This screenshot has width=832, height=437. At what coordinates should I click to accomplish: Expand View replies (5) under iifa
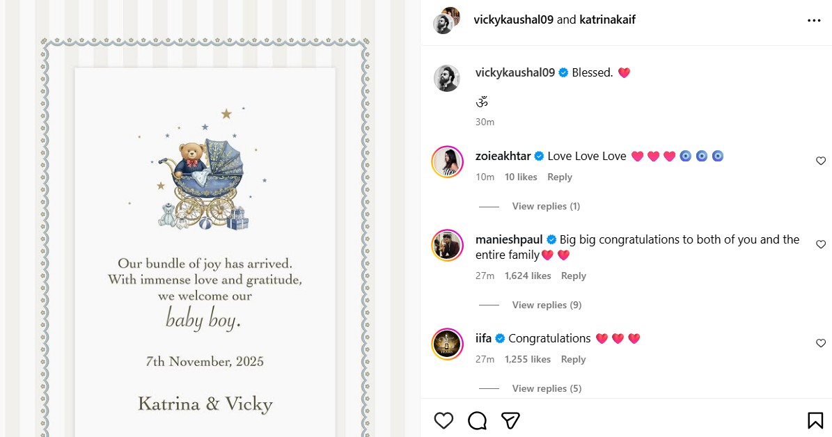[x=546, y=388]
